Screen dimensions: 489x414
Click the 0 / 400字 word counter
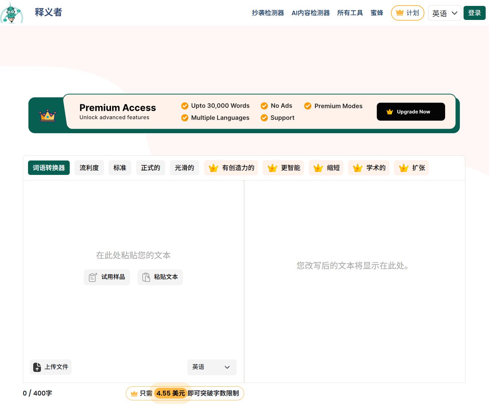tap(37, 393)
